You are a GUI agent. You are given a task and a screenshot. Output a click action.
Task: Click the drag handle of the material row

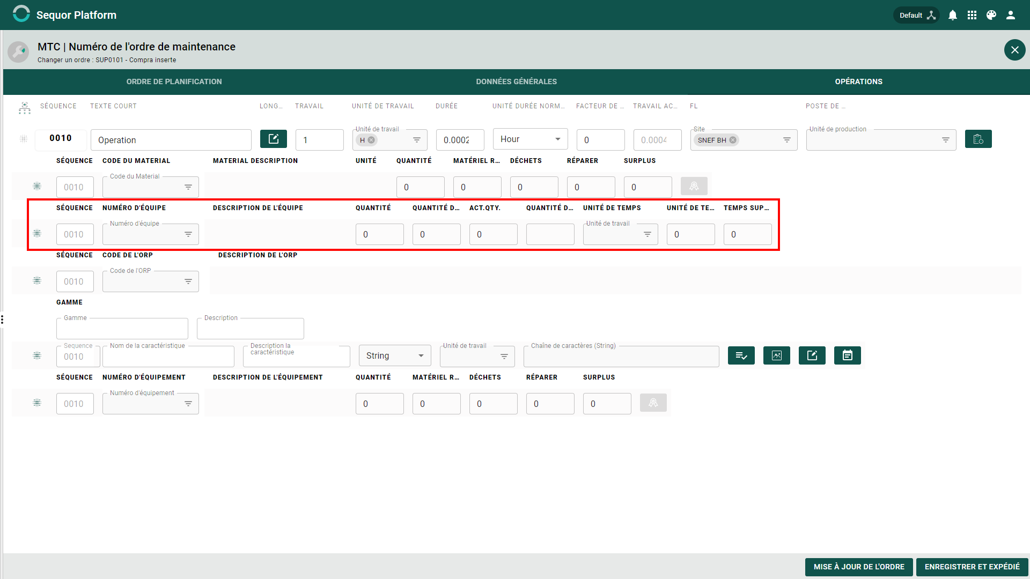(37, 186)
